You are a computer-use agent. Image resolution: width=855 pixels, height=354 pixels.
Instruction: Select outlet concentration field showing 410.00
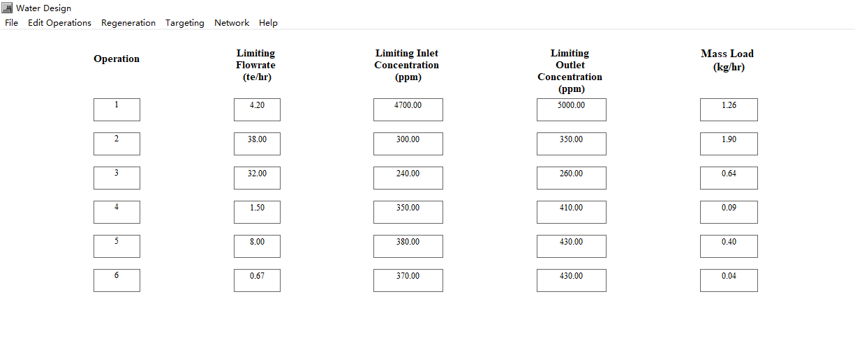click(x=571, y=212)
